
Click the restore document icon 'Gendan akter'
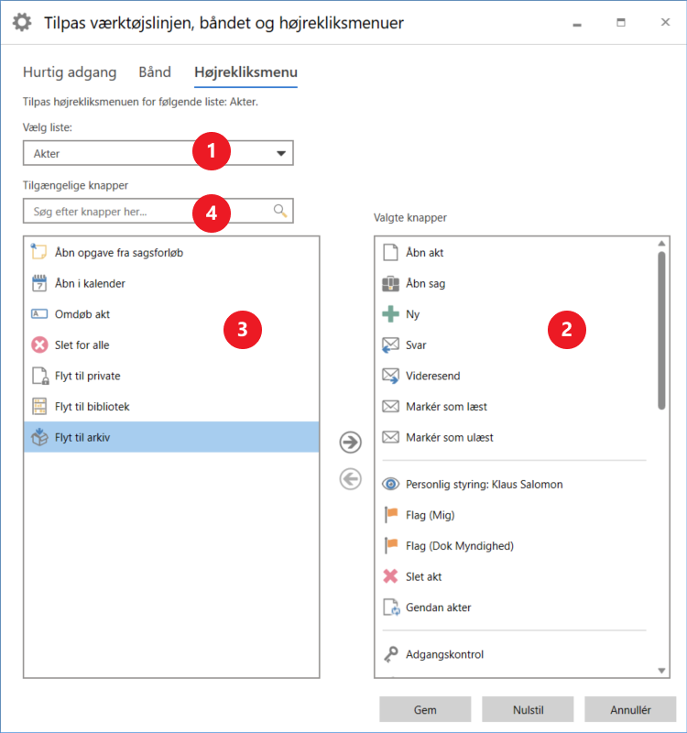point(392,607)
